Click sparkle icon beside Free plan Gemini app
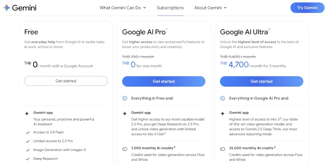 (27, 114)
